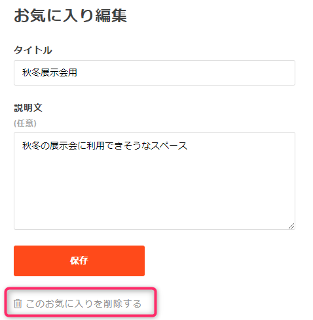
Task: Click the textarea resize grip icon
Action: pos(291,226)
